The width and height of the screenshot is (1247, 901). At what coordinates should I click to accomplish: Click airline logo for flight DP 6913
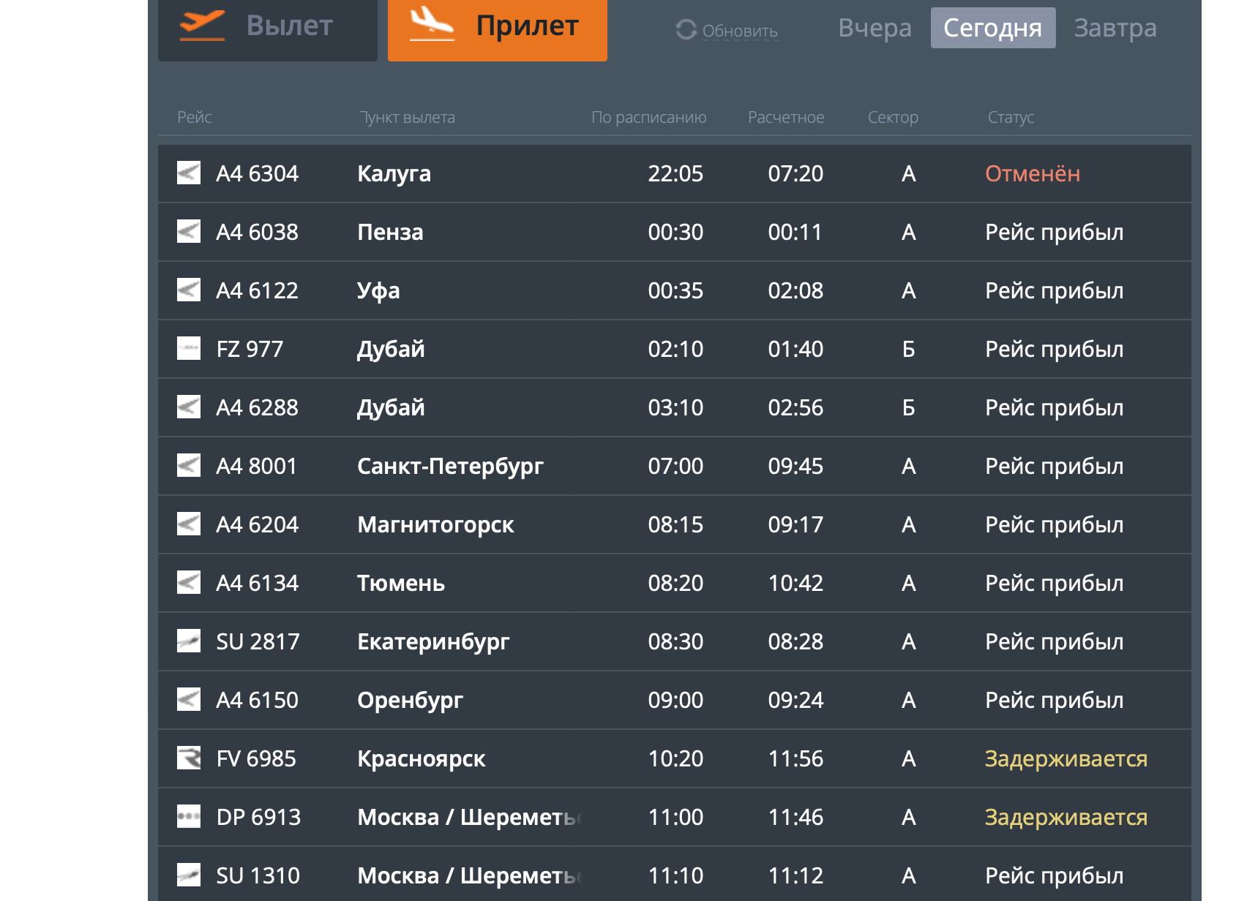coord(189,817)
